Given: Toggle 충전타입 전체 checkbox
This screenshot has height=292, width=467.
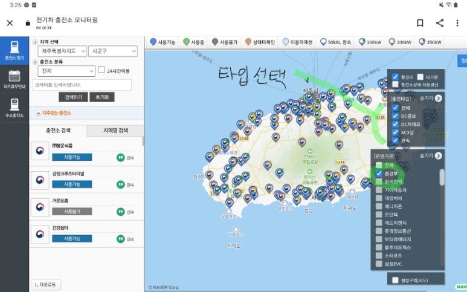Looking at the screenshot, I should click(x=395, y=108).
